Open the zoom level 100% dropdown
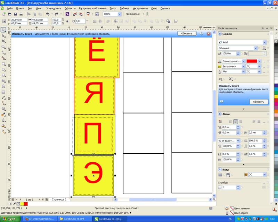 coord(118,14)
